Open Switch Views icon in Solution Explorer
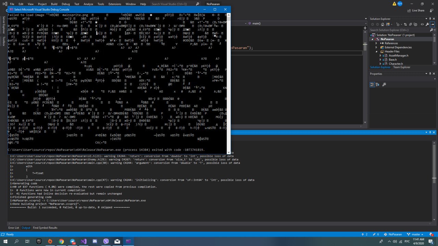Screen dimensions: 438x246 [x=388, y=24]
